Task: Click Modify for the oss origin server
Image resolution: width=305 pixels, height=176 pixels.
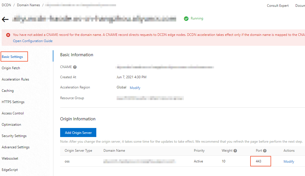Action: (x=289, y=161)
